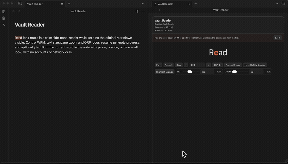
Task: Close the right Vault Reader tab
Action: [x=188, y=4]
